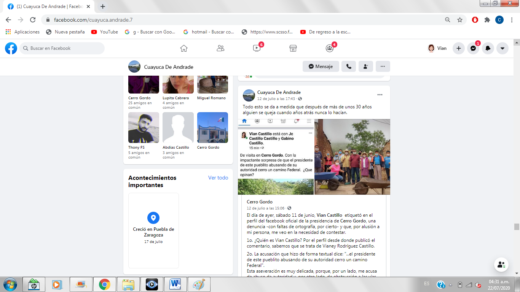Open the g - Buscar con Google bookmark
Screen dimensions: 520x292
pyautogui.click(x=150, y=32)
